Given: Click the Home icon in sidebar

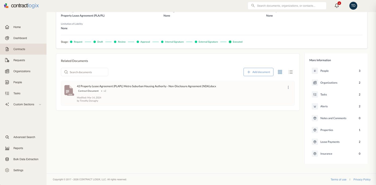Looking at the screenshot, I should [7, 27].
